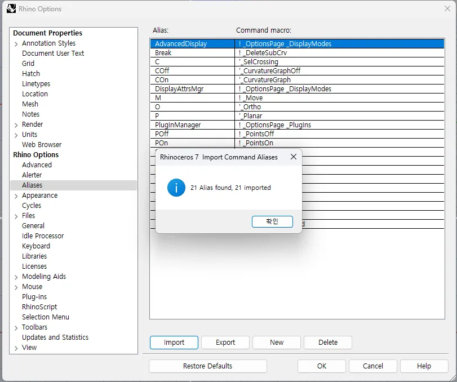Expand the Appearance tree node

[16, 196]
